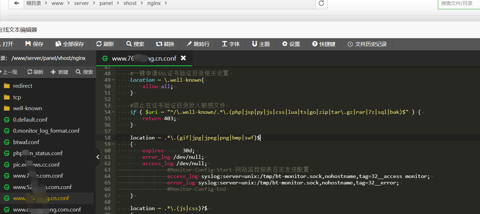Select the highlighted .cn.conf file in sidebar
The width and height of the screenshot is (480, 214).
[x=46, y=198]
